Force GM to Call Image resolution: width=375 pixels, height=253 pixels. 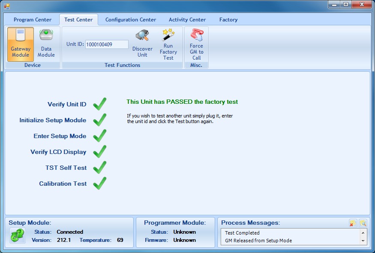[196, 44]
